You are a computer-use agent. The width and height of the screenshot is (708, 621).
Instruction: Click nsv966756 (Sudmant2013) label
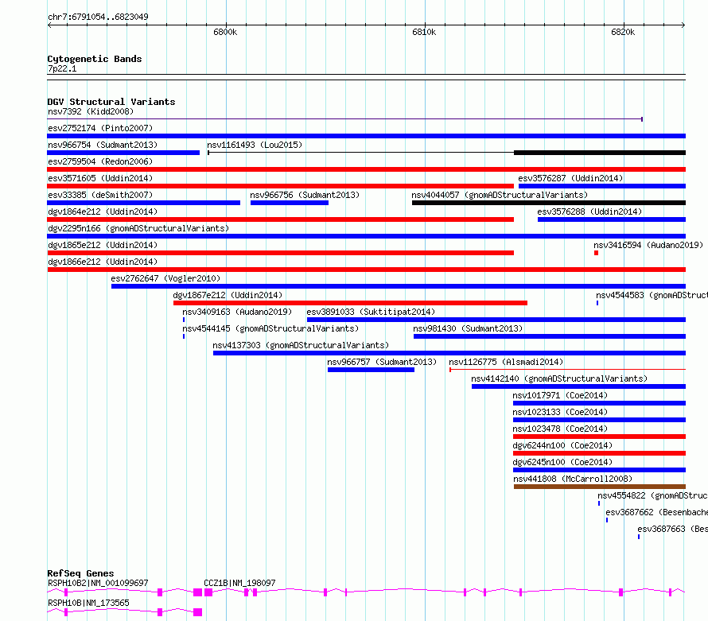305,195
